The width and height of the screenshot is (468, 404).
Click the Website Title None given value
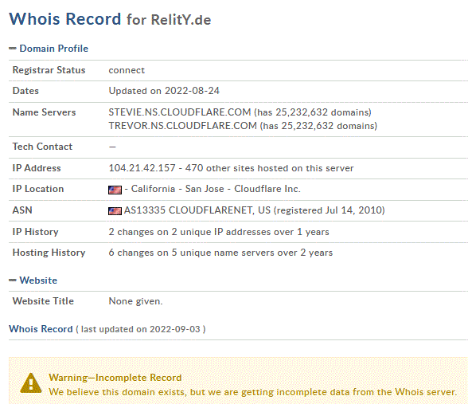point(135,301)
